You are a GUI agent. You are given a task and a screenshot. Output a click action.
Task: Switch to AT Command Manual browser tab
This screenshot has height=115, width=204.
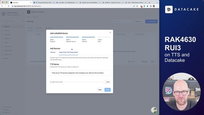click(x=44, y=3)
